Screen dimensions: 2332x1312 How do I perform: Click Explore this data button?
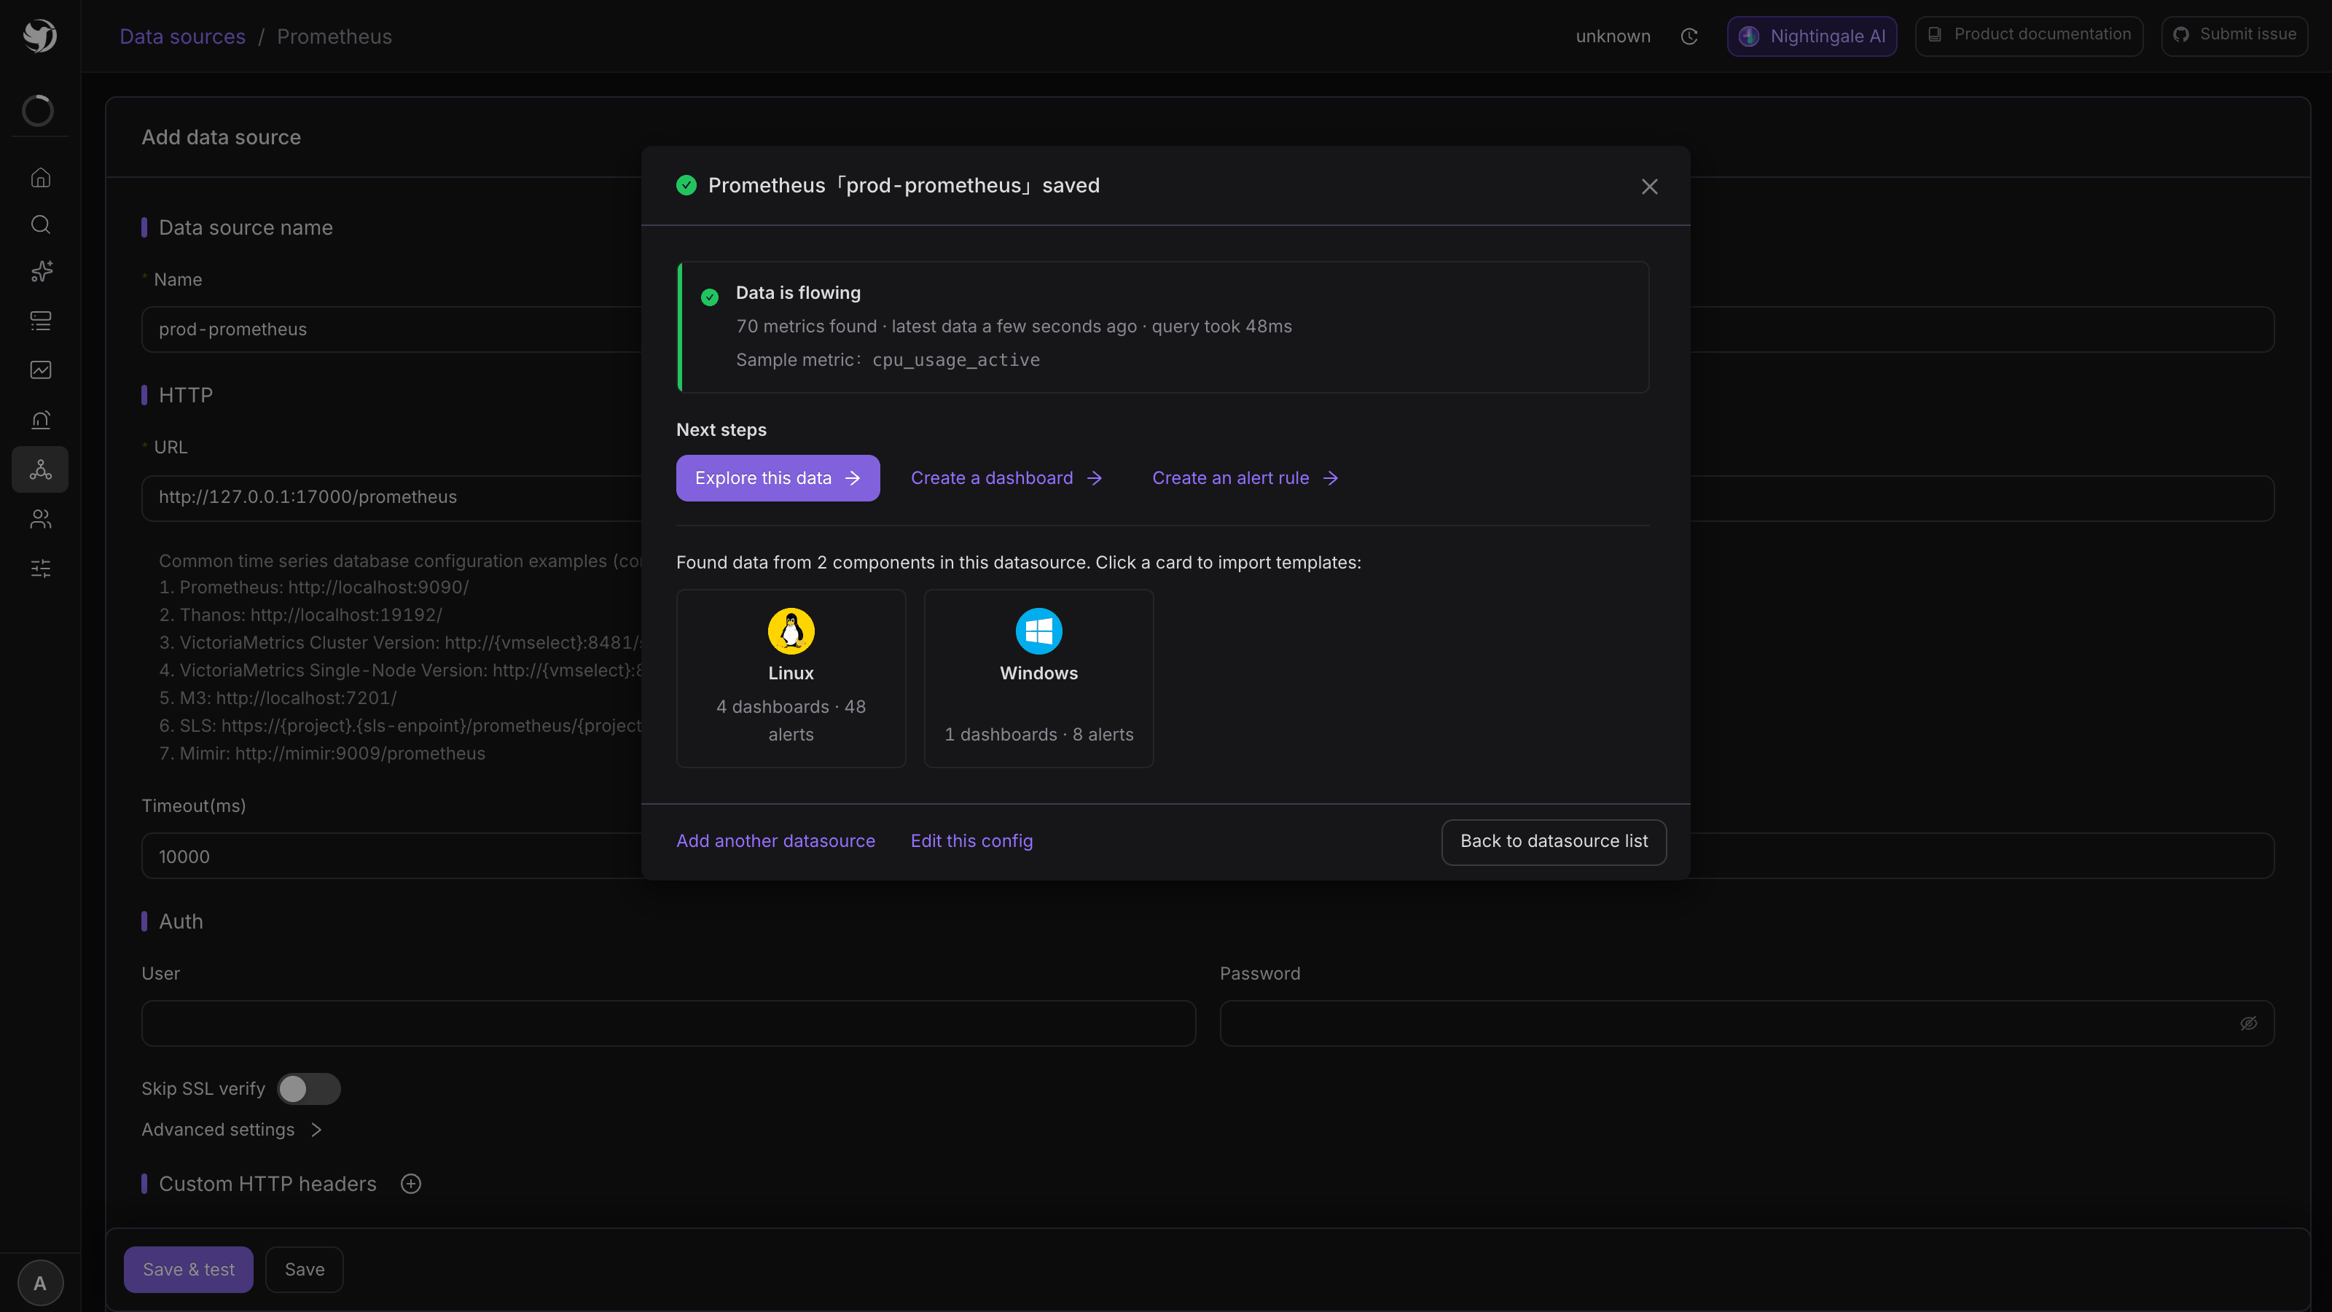[778, 478]
